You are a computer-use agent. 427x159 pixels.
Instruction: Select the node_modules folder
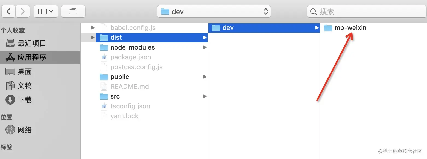[x=133, y=47]
